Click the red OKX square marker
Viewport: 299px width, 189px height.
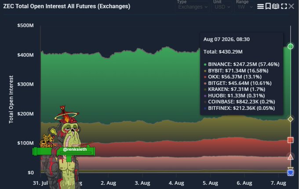290,140
